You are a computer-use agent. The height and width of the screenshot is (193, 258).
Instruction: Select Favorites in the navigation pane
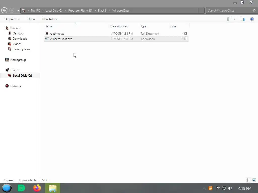tap(16, 28)
